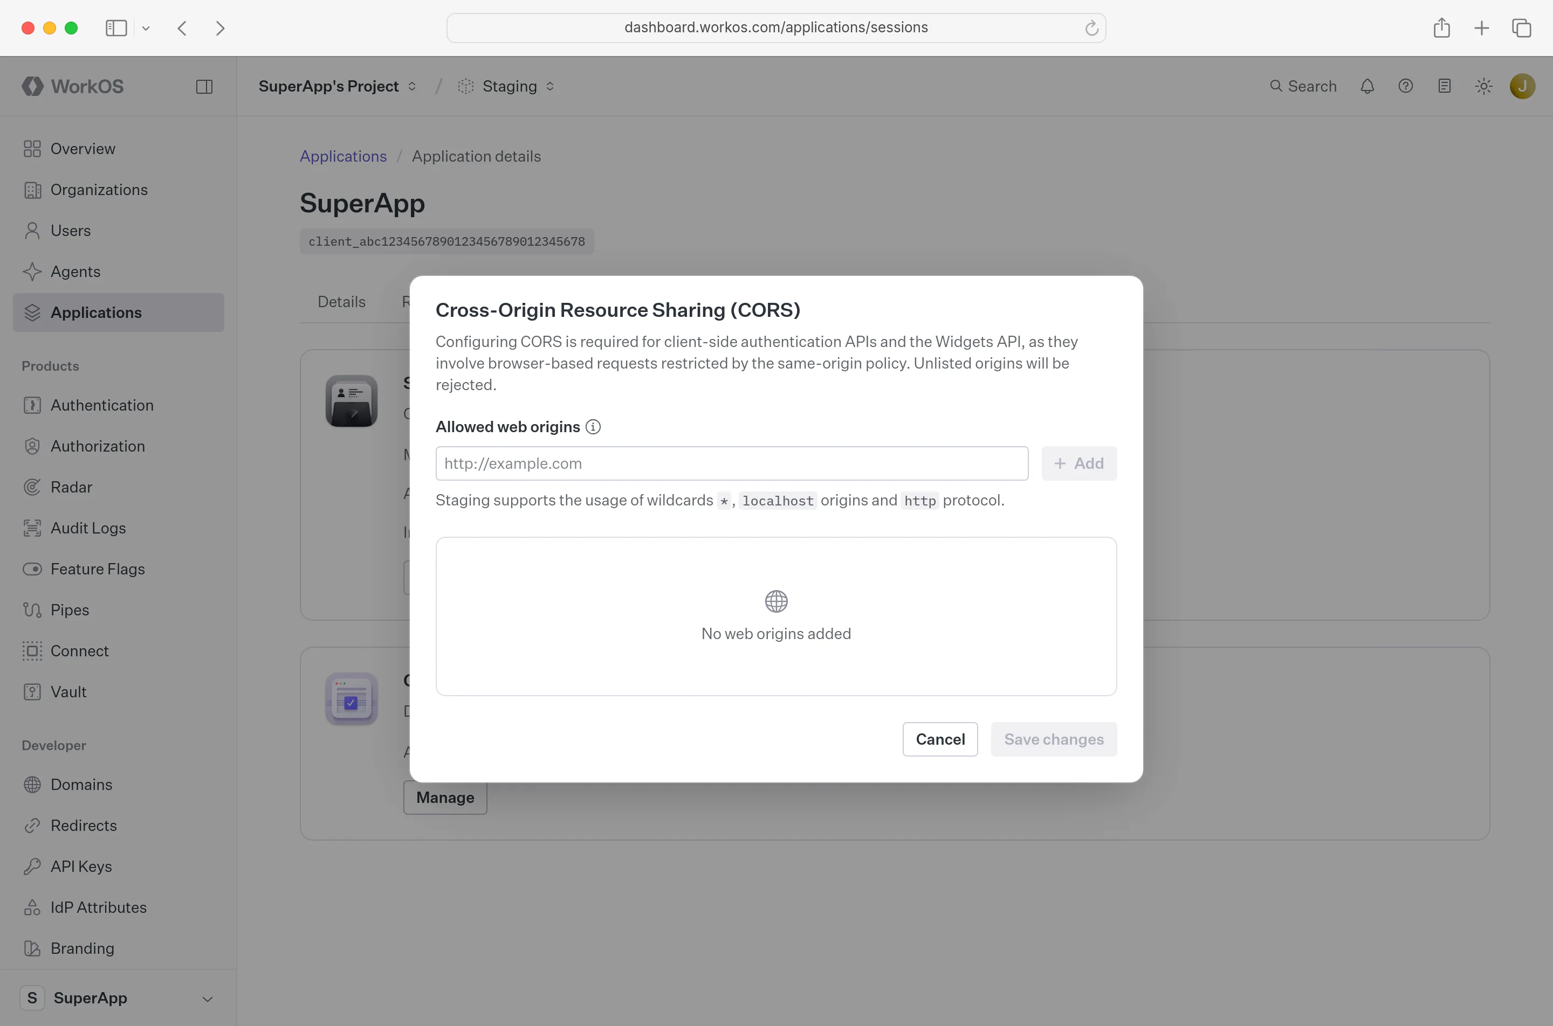Click the Safari sidebar toggle icon
1553x1026 pixels.
pos(116,28)
